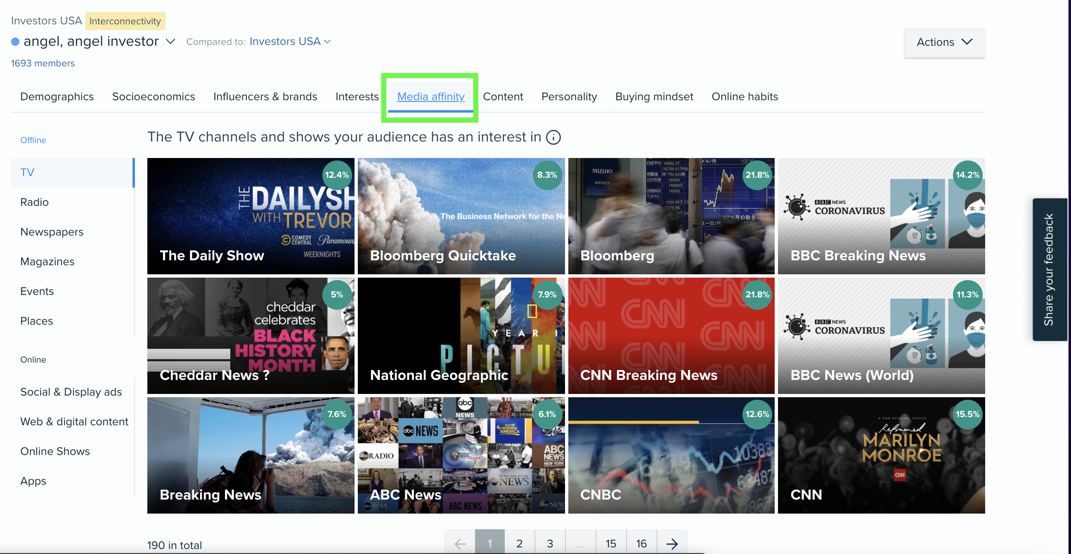This screenshot has width=1071, height=554.
Task: Go to page 16 in pagination
Action: coord(641,543)
